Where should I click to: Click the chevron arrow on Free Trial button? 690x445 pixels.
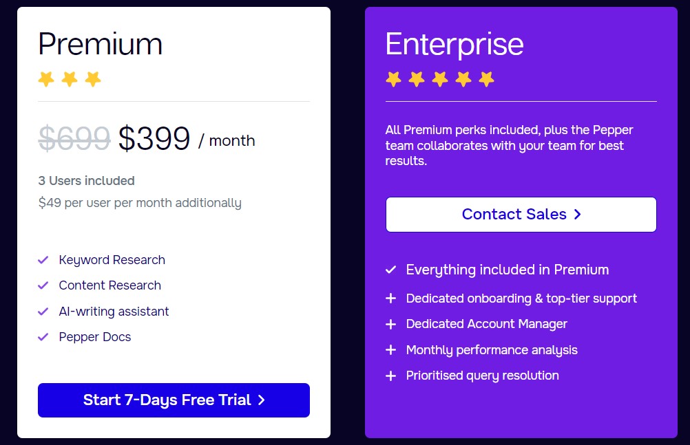tap(262, 400)
